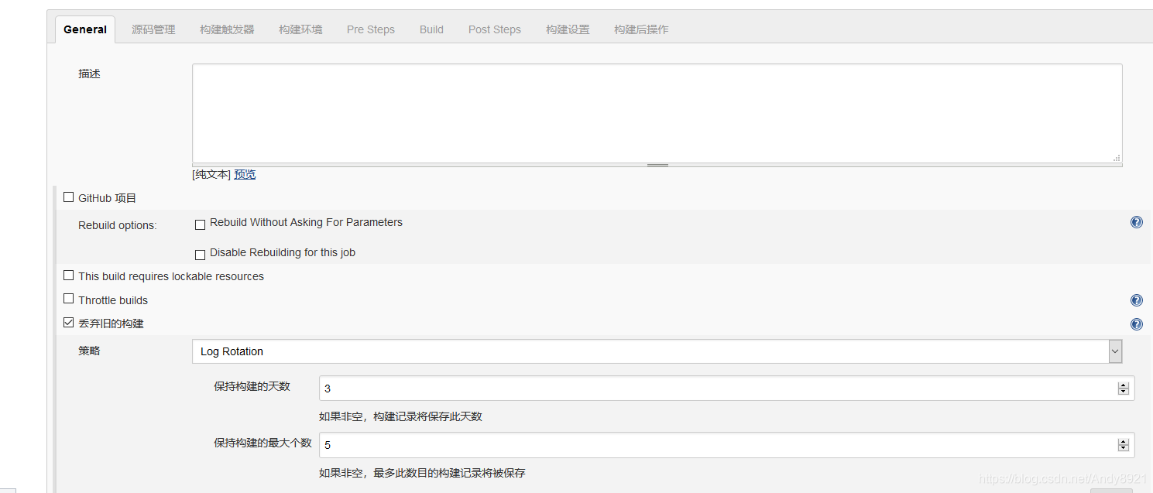Enable This build requires lockable resources
Screen dimensions: 1153x493
coord(69,276)
